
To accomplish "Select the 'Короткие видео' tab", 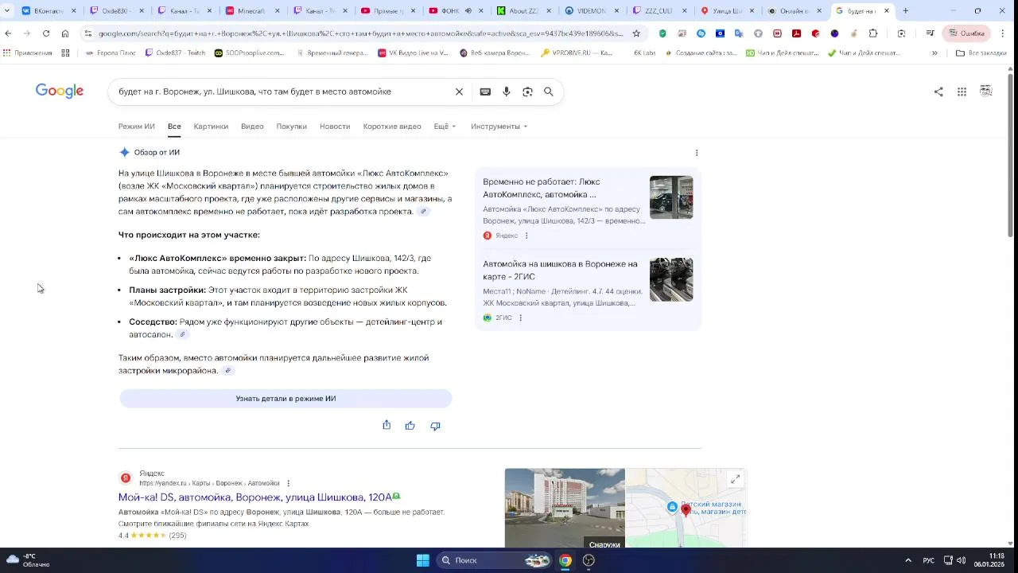I will (392, 127).
